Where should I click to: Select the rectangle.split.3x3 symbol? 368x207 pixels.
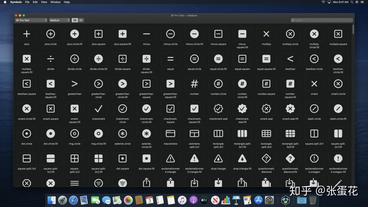[x=266, y=134]
